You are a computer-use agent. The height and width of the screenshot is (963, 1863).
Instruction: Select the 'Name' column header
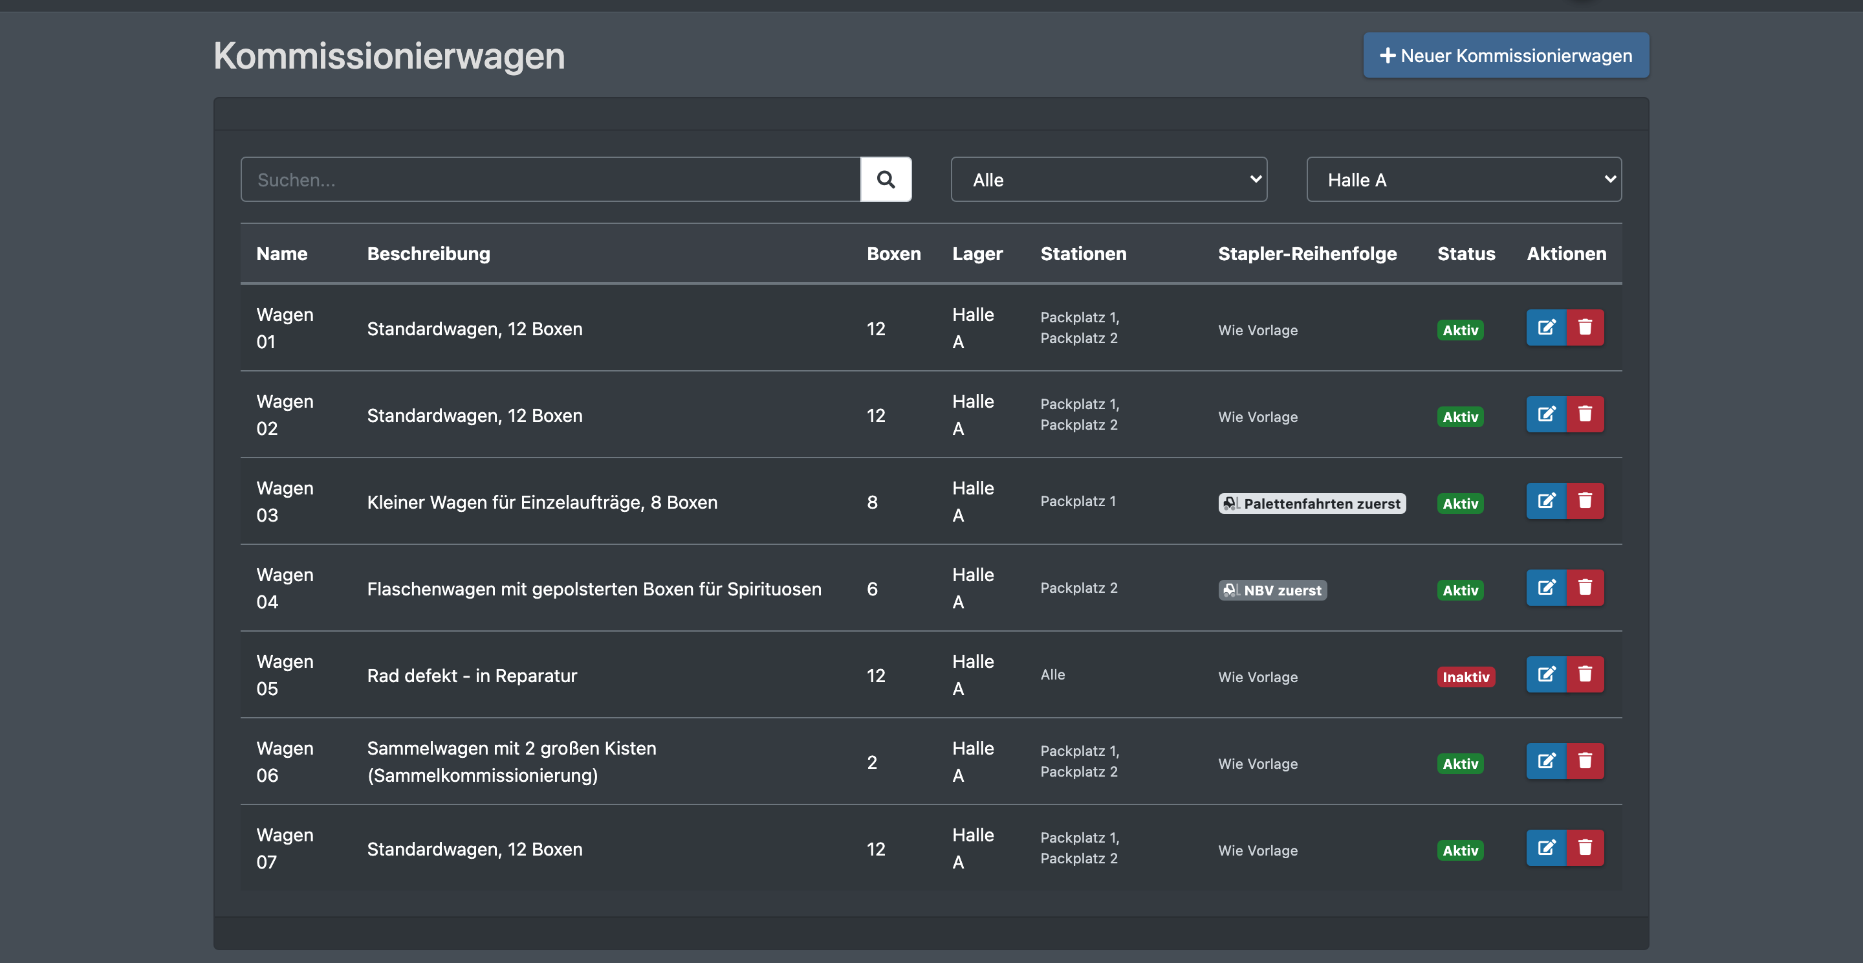(x=282, y=254)
